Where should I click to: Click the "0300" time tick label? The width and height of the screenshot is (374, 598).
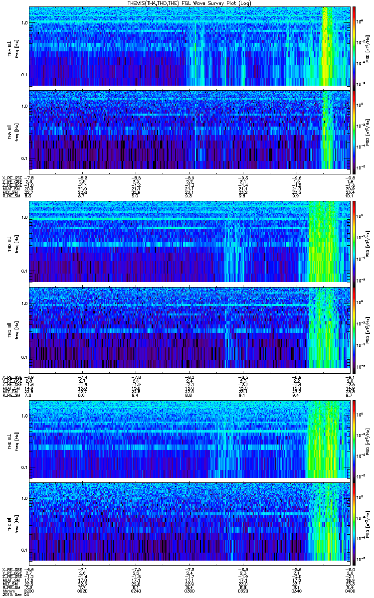tap(190, 591)
